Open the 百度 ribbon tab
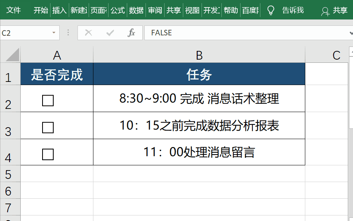The image size is (353, 221). point(250,10)
